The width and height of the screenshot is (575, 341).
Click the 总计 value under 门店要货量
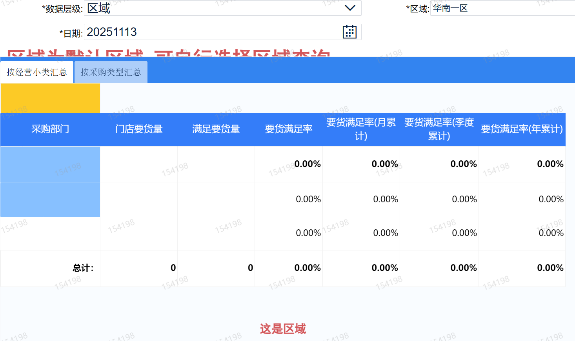(173, 268)
